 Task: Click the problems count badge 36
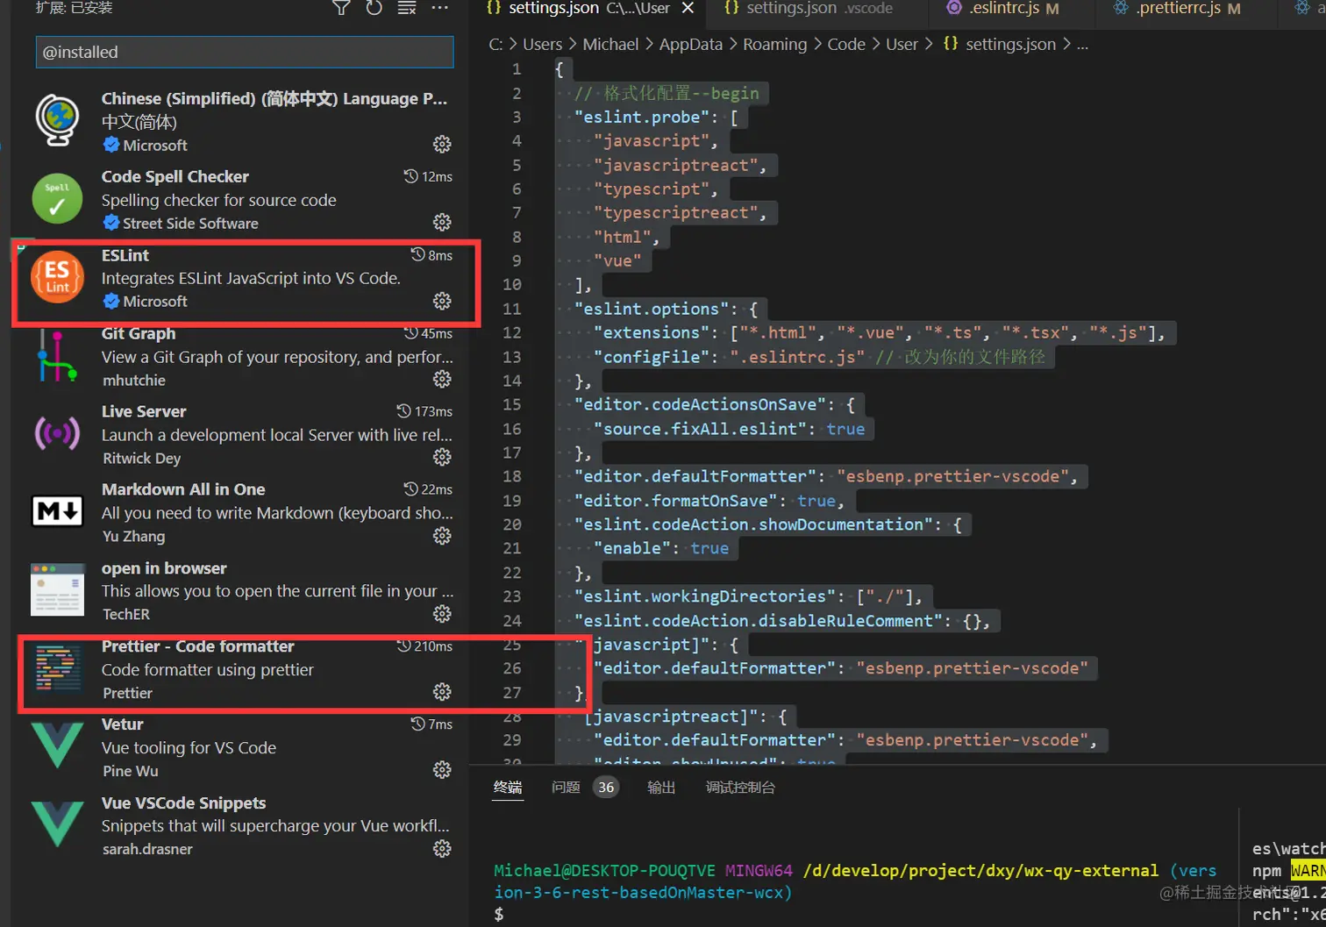[606, 788]
